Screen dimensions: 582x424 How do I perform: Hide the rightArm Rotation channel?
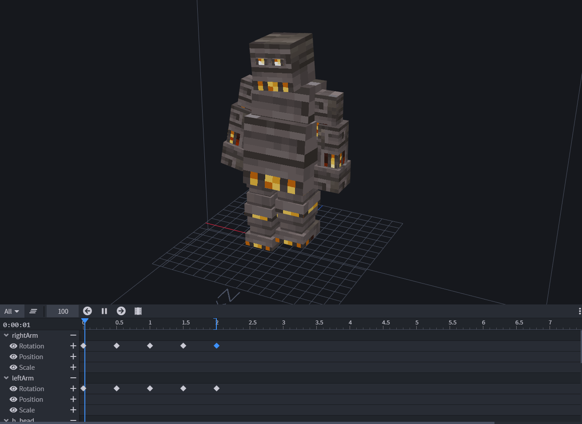(x=13, y=346)
